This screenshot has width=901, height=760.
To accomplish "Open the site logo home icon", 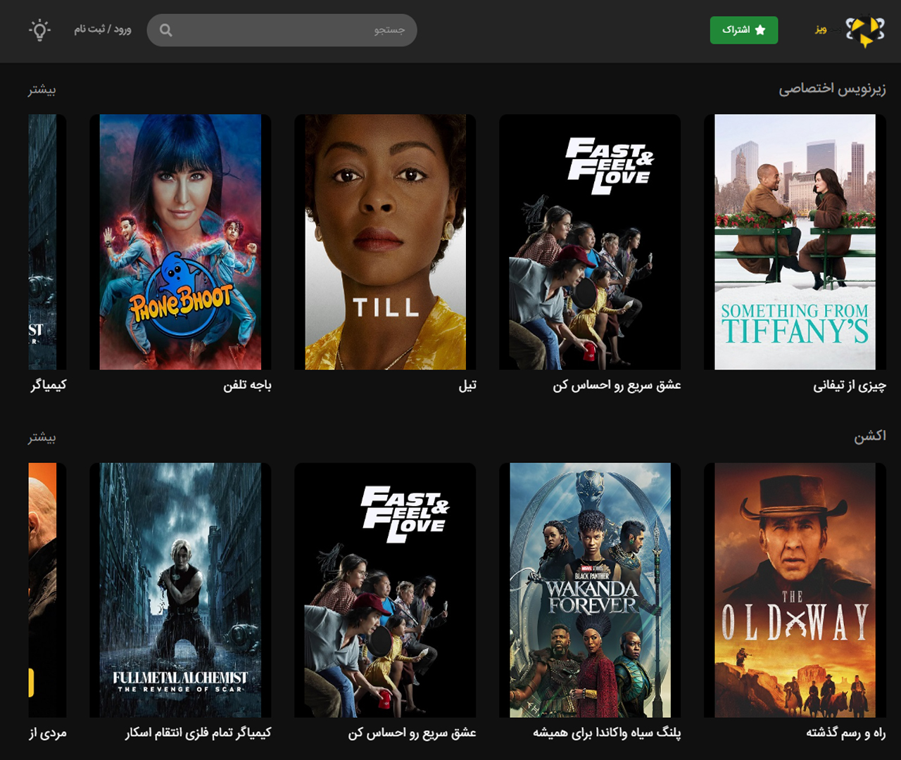I will click(x=865, y=30).
